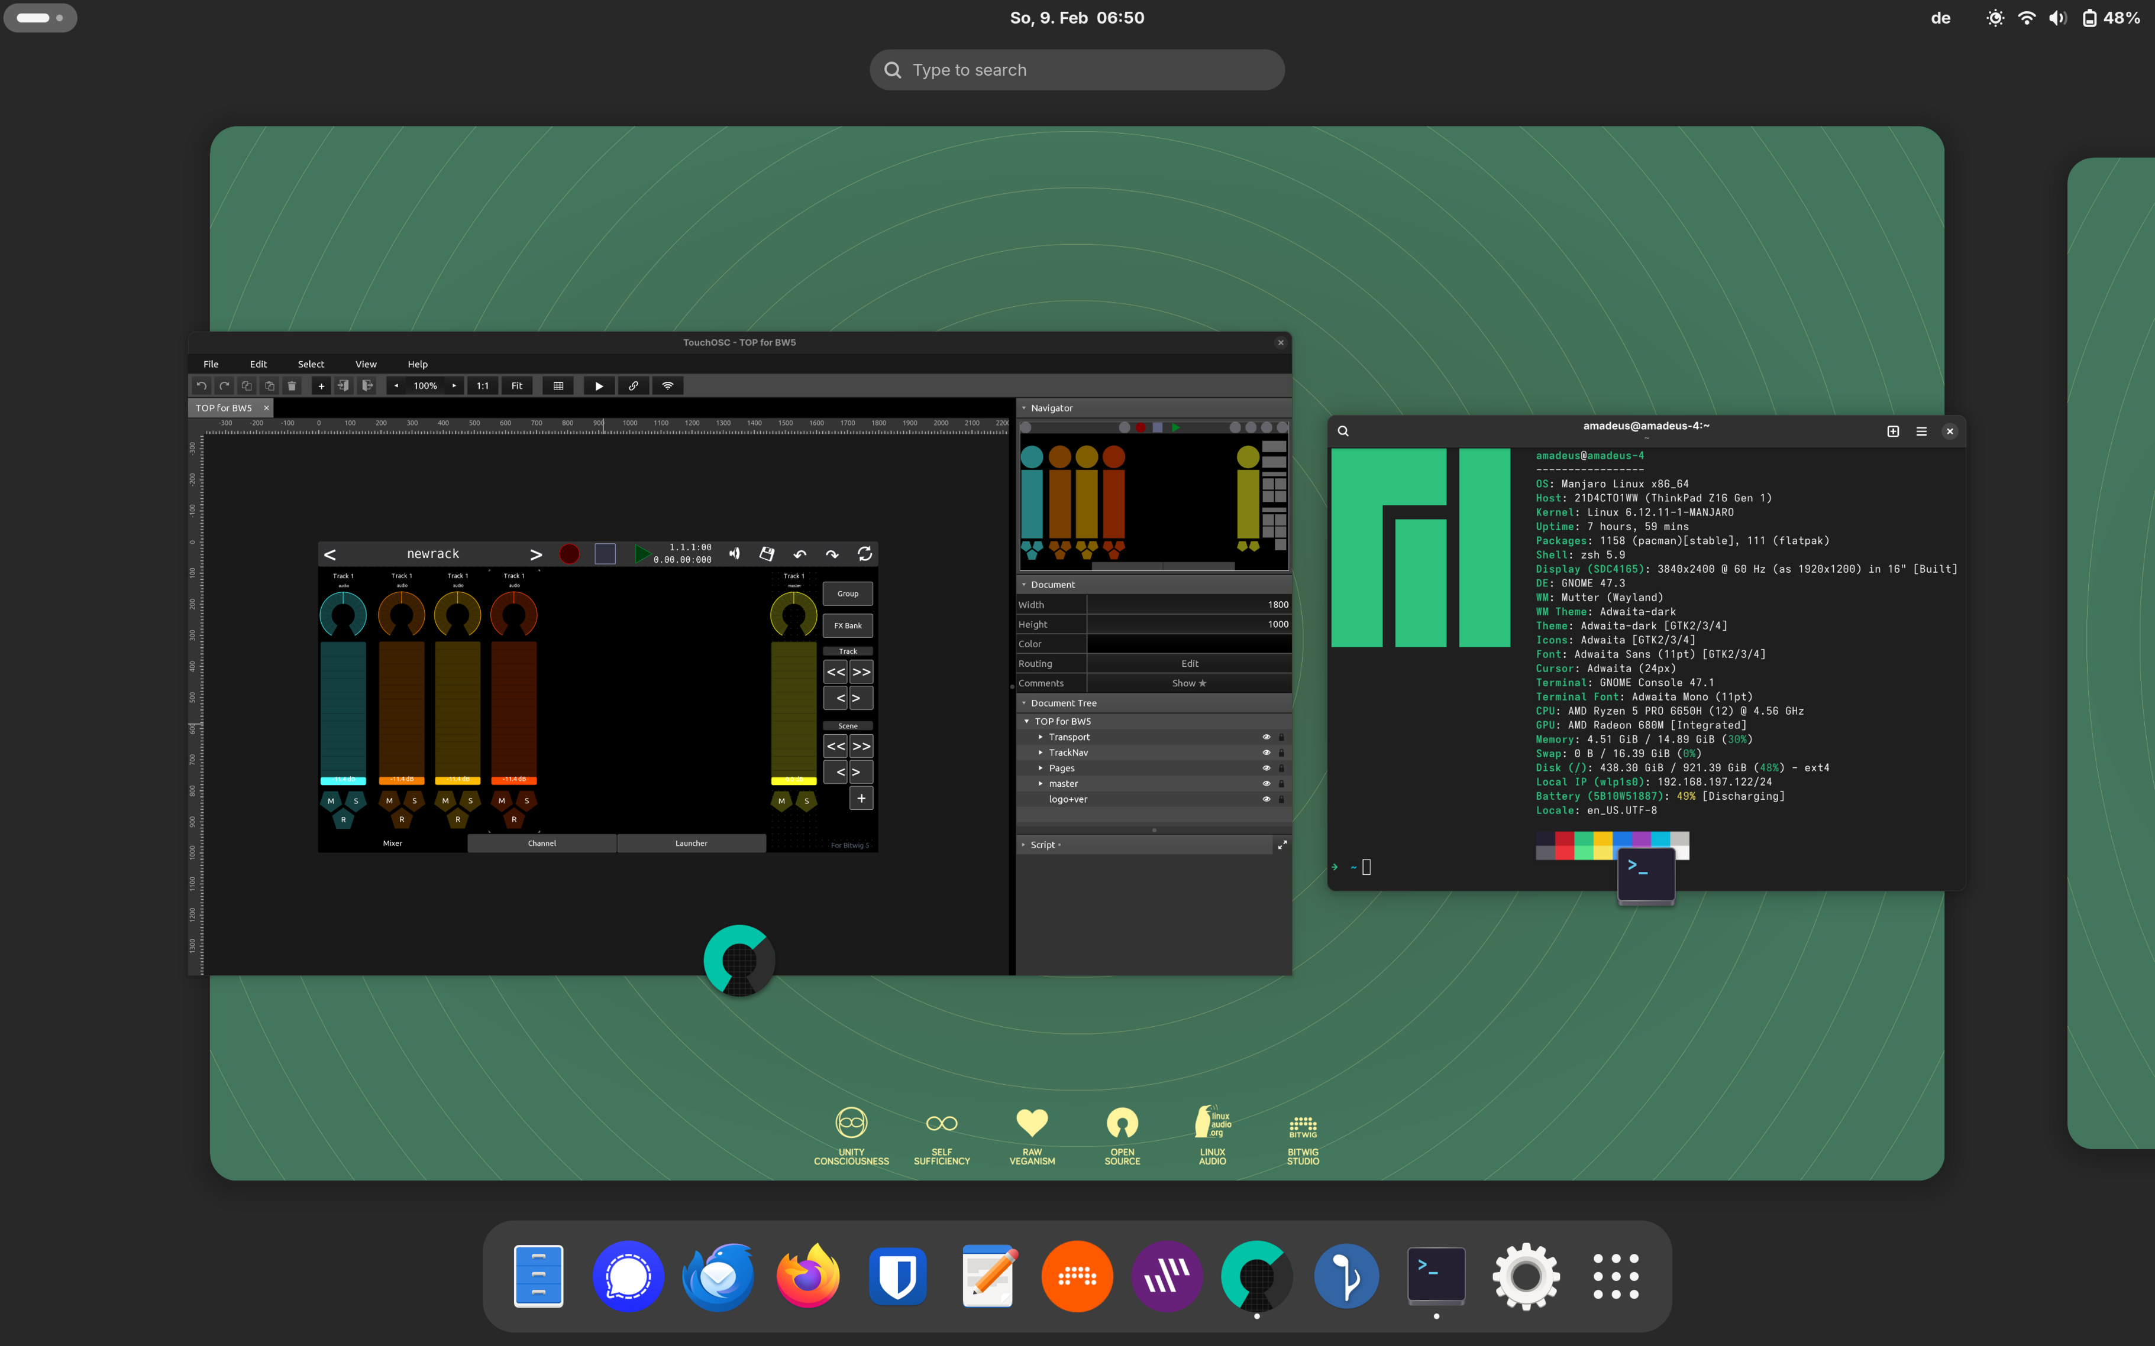Click the lock icon on the Transport row

click(x=1281, y=737)
